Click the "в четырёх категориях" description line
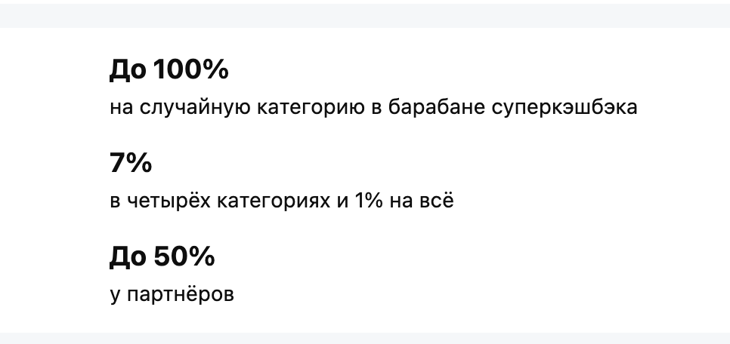Screen dimensions: 730x344 pyautogui.click(x=281, y=201)
